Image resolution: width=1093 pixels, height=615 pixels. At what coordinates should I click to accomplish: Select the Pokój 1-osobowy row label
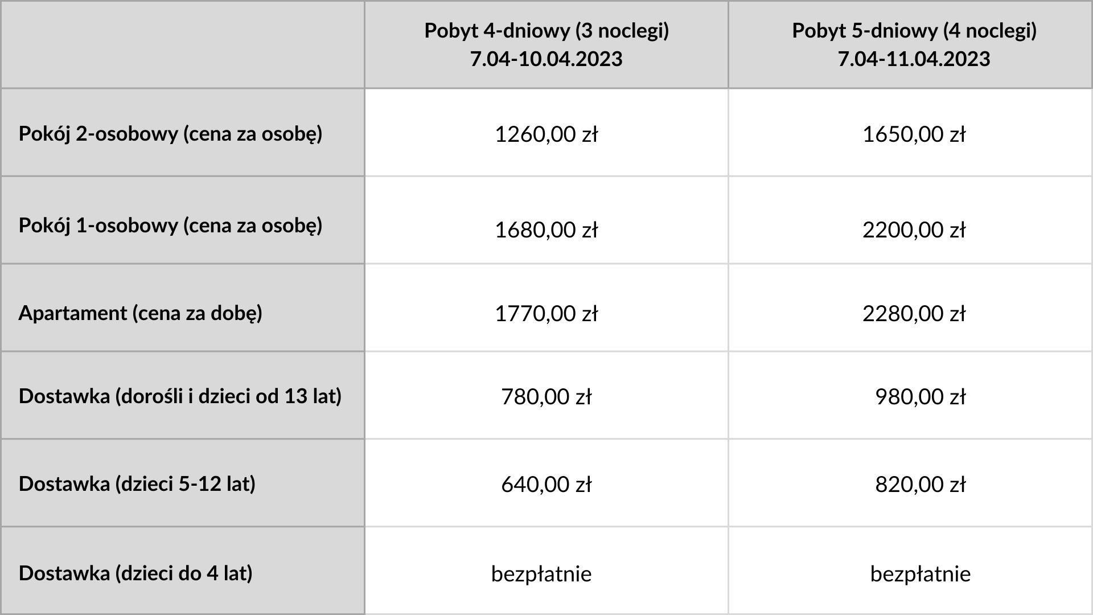[170, 225]
